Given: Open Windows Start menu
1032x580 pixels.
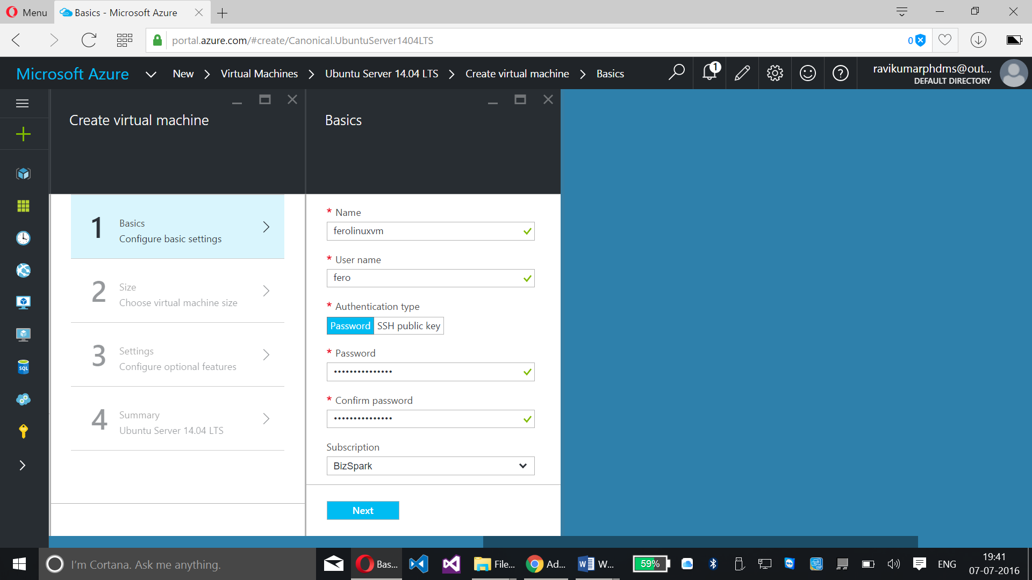Looking at the screenshot, I should [x=19, y=564].
